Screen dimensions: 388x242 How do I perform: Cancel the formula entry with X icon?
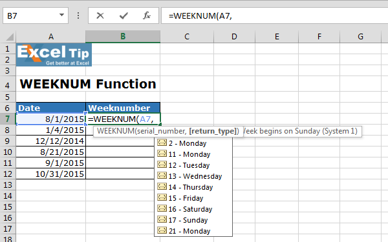coord(100,15)
